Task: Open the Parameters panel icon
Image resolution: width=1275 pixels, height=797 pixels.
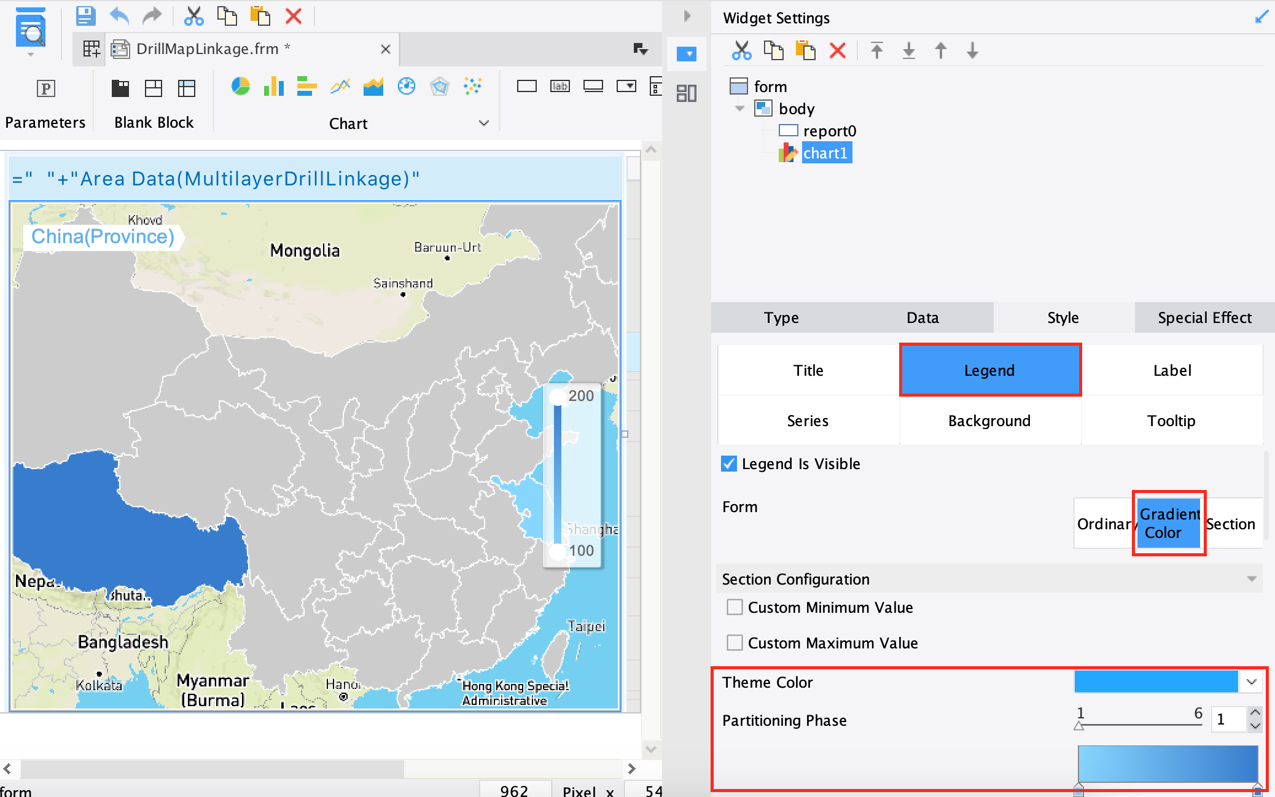Action: coord(46,88)
